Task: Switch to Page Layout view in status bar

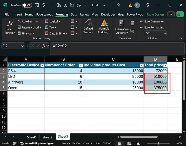Action: click(129, 143)
